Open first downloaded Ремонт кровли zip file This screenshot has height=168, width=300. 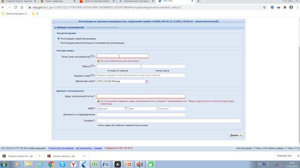21,156
